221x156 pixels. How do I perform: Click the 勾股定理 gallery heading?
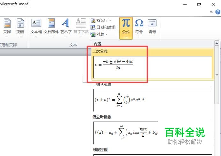click(x=100, y=150)
